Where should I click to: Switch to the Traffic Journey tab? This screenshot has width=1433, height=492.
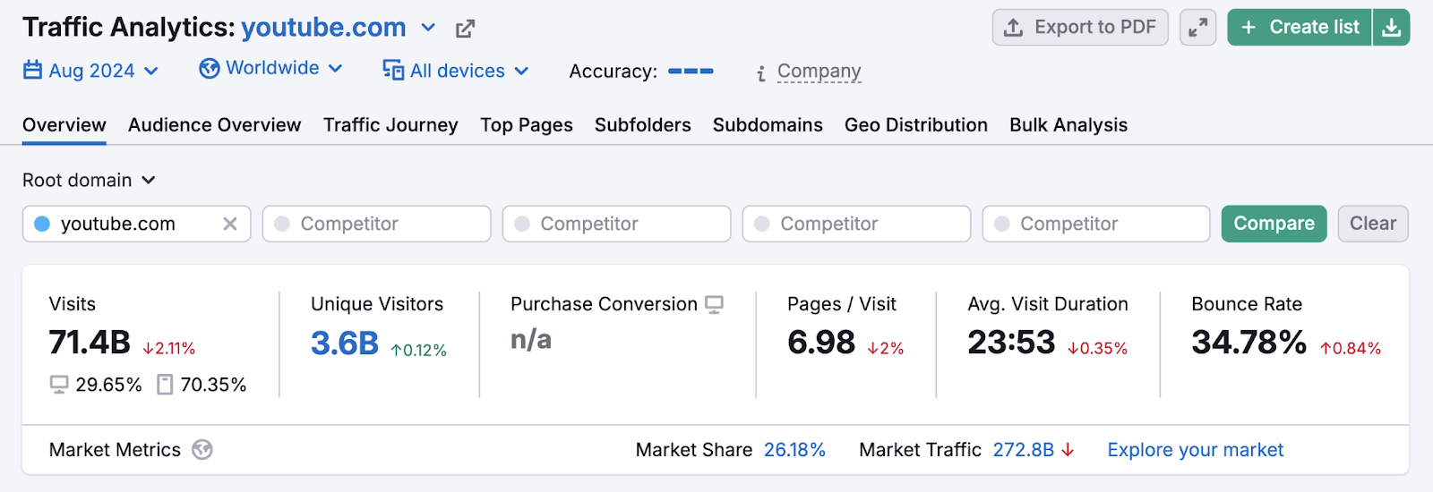pyautogui.click(x=390, y=125)
